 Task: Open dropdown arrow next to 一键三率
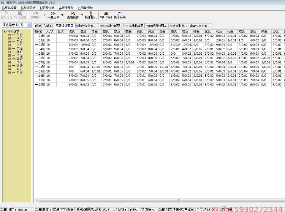pyautogui.click(x=62, y=15)
